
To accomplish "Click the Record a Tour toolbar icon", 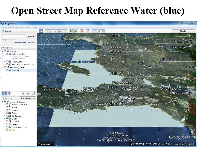I will tap(65, 31).
